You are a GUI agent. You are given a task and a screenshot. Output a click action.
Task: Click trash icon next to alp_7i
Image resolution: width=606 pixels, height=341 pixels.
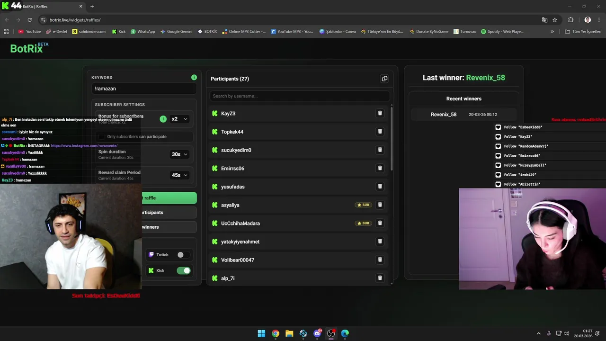click(380, 278)
